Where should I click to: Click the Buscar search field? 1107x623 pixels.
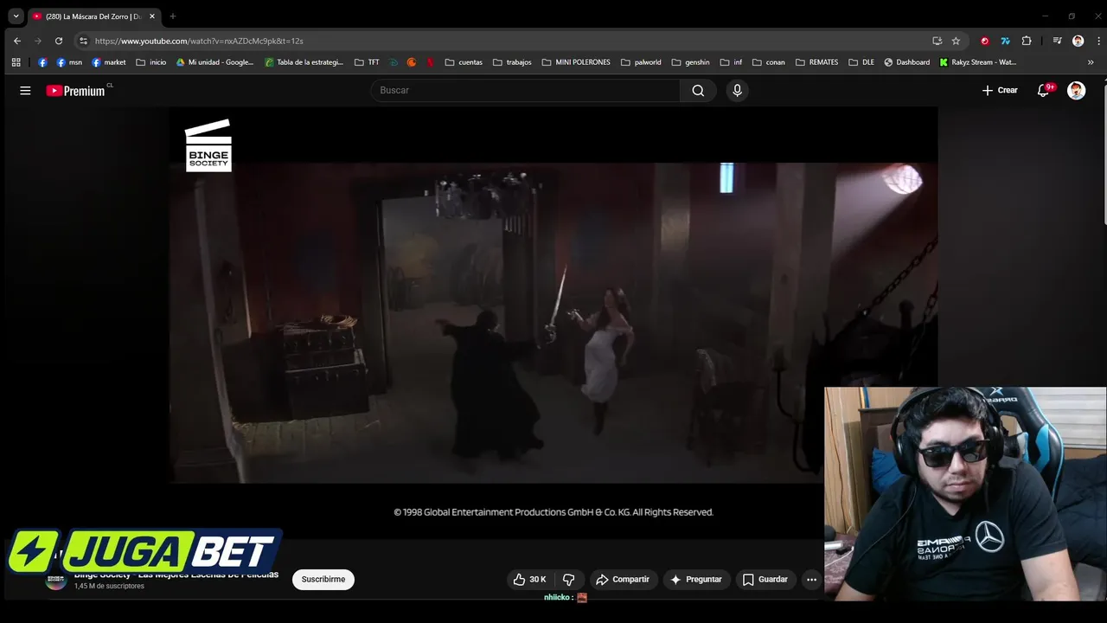[528, 90]
